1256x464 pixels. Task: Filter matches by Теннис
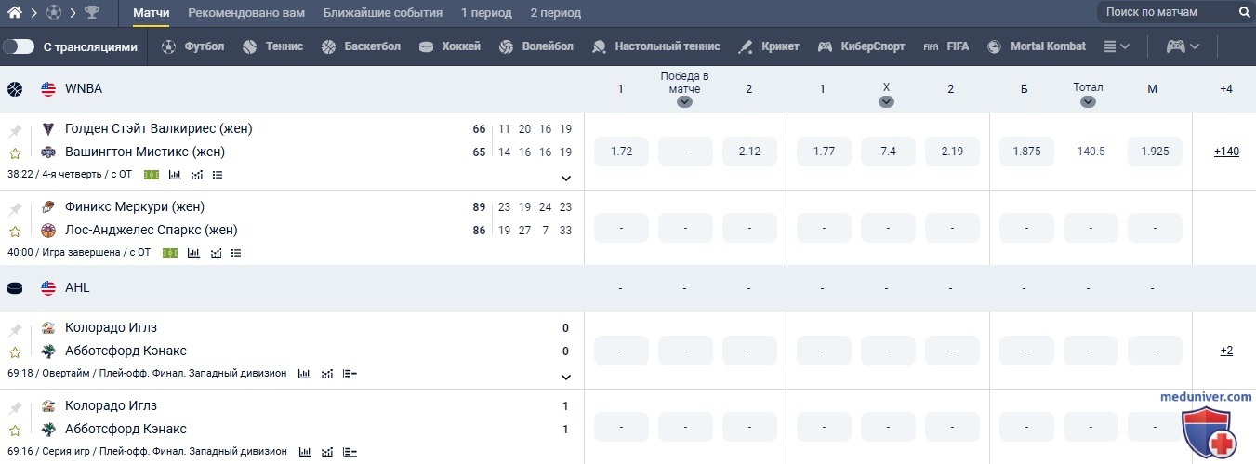click(272, 46)
